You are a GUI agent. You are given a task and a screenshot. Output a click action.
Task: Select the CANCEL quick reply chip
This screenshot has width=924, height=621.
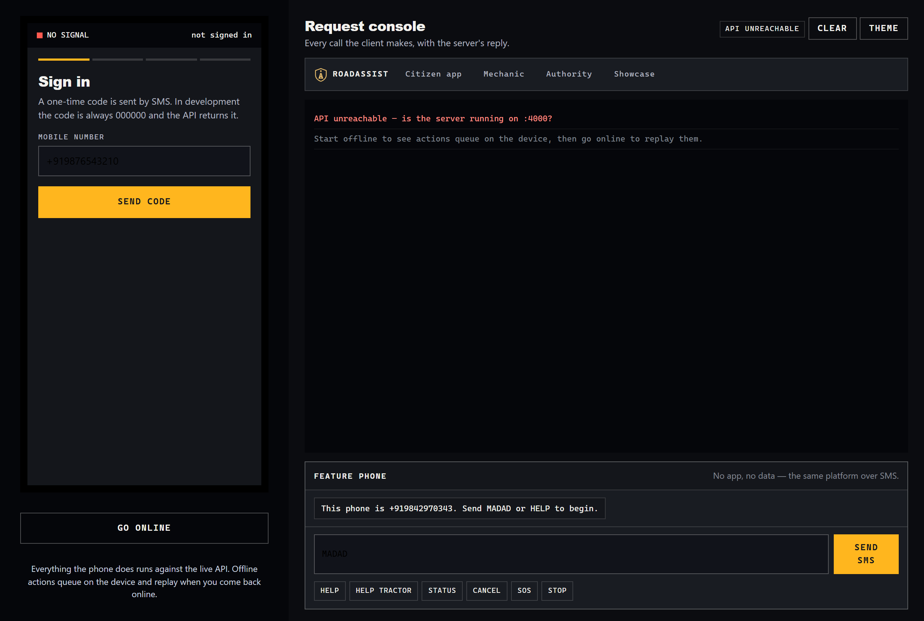(487, 591)
